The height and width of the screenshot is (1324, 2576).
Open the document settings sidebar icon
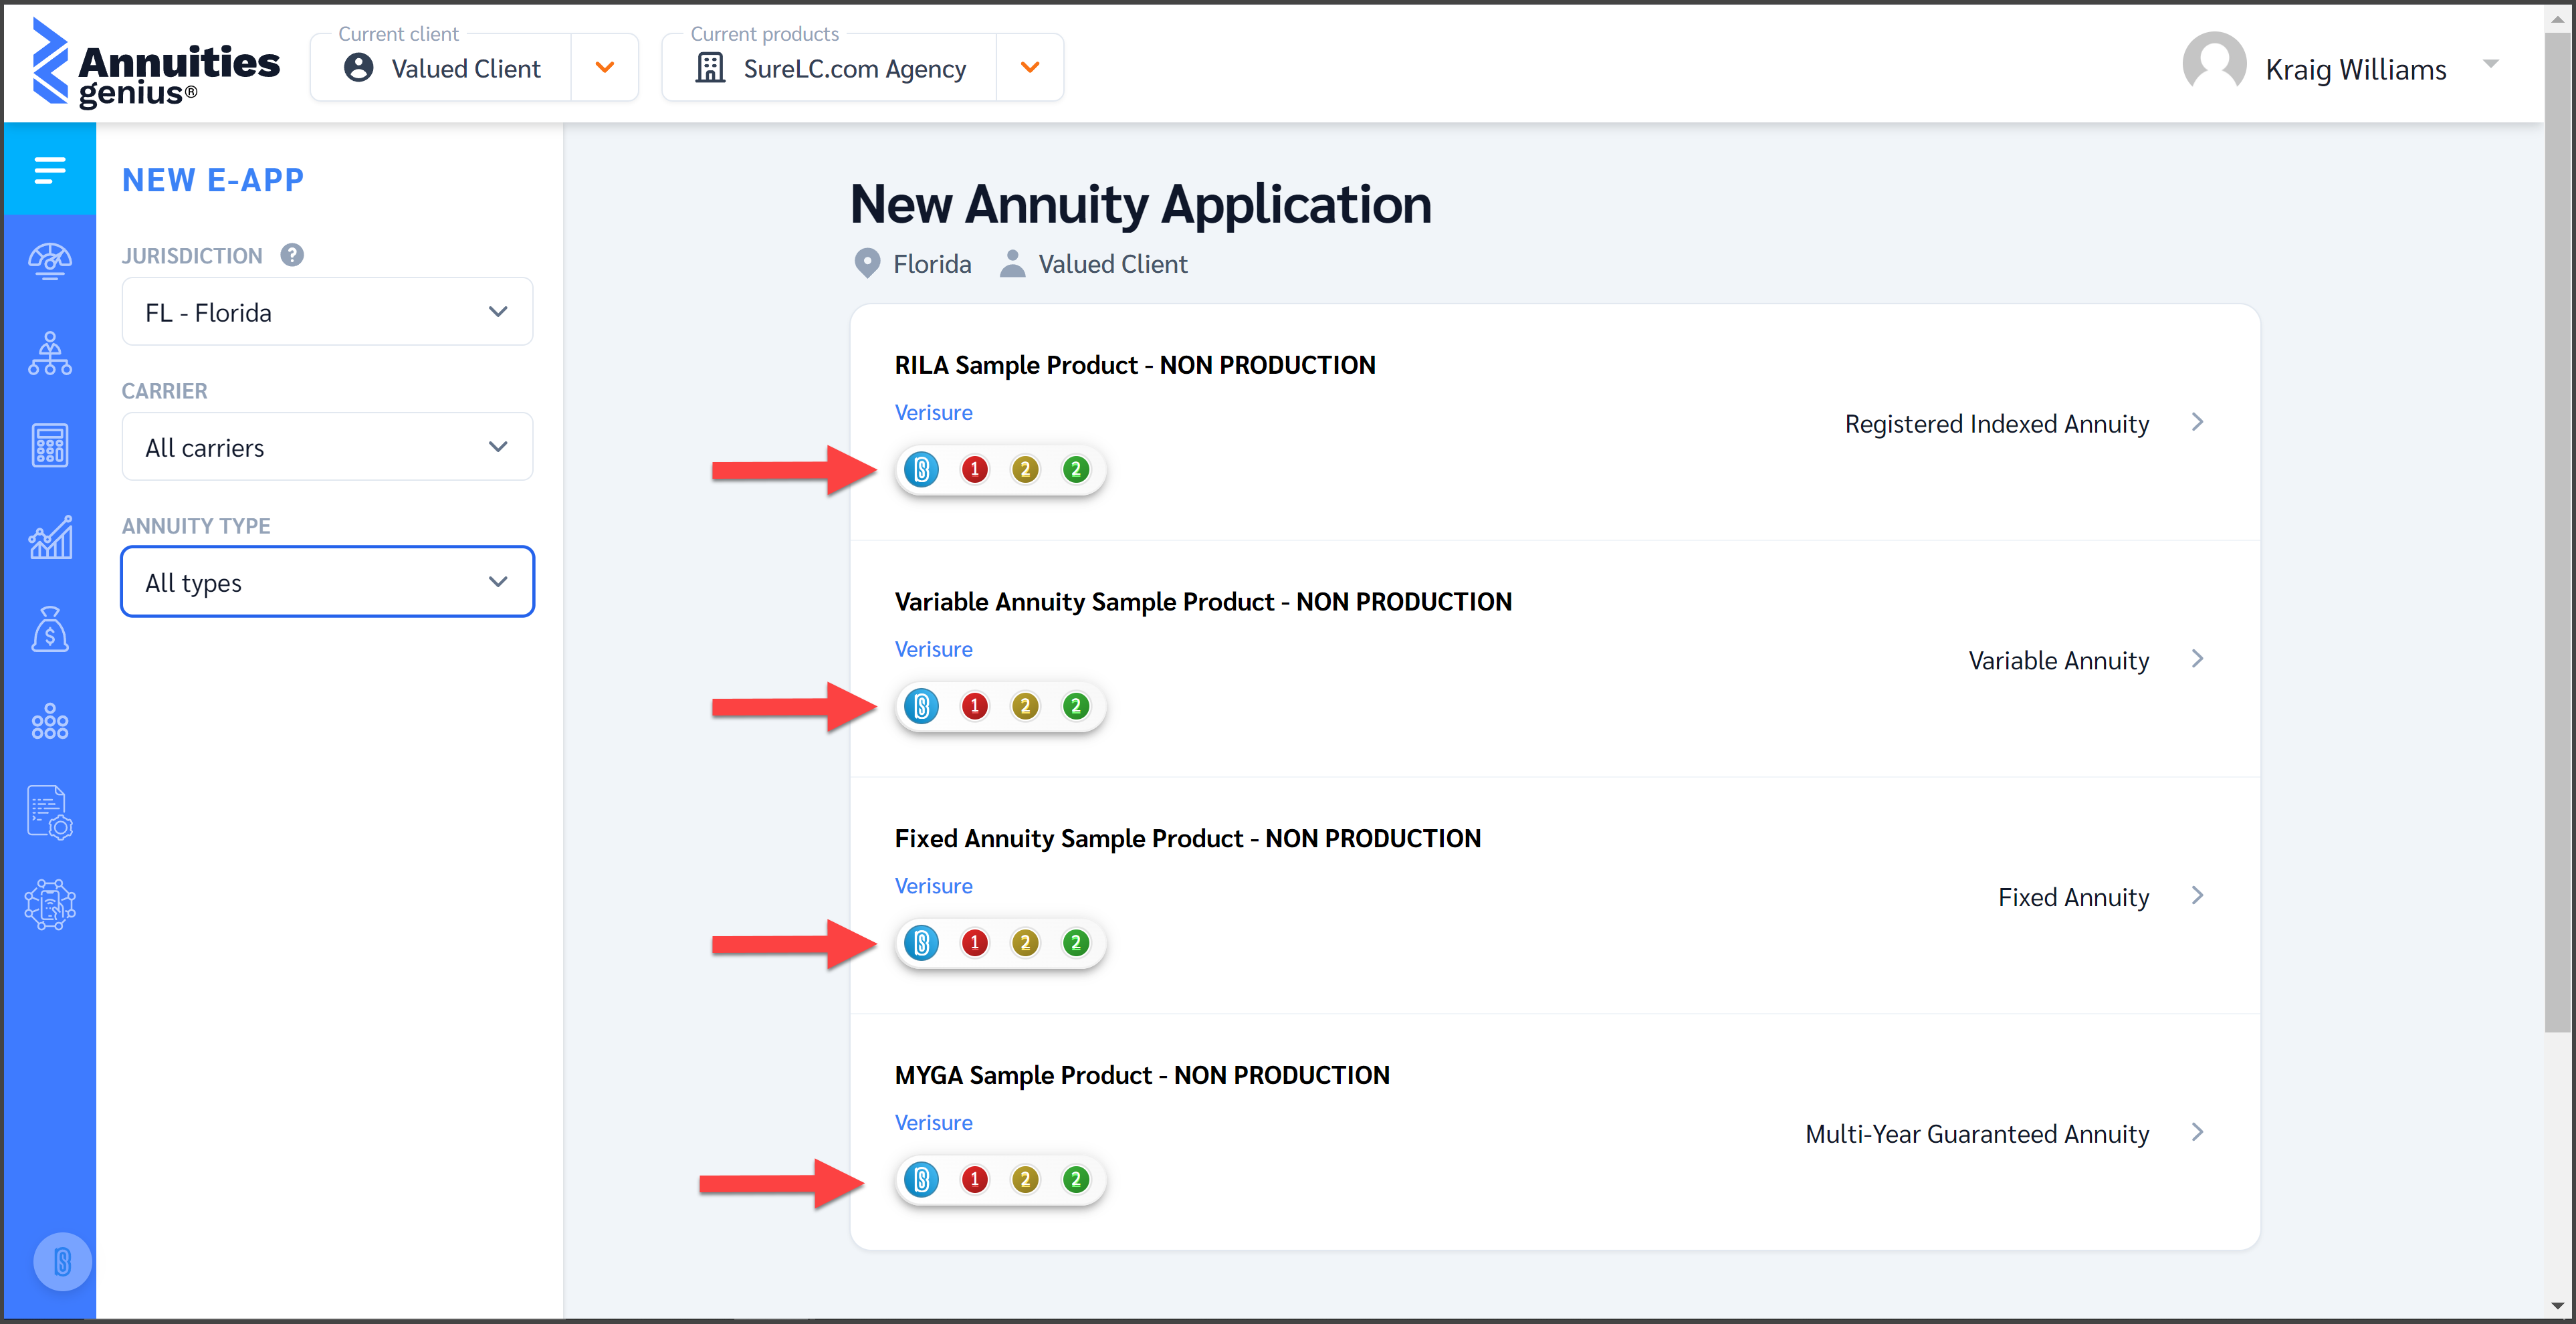pyautogui.click(x=50, y=813)
